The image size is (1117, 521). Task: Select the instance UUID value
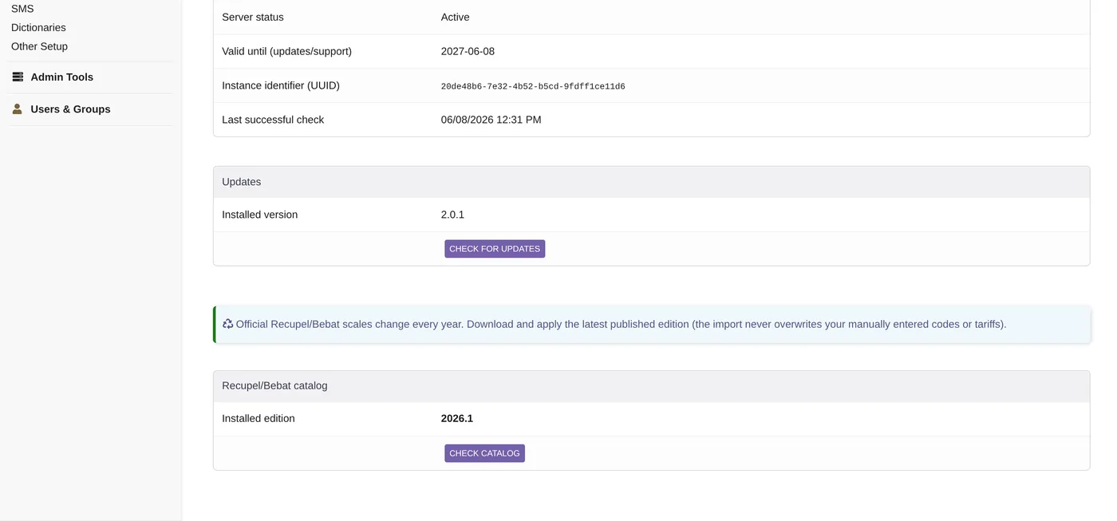(x=533, y=86)
